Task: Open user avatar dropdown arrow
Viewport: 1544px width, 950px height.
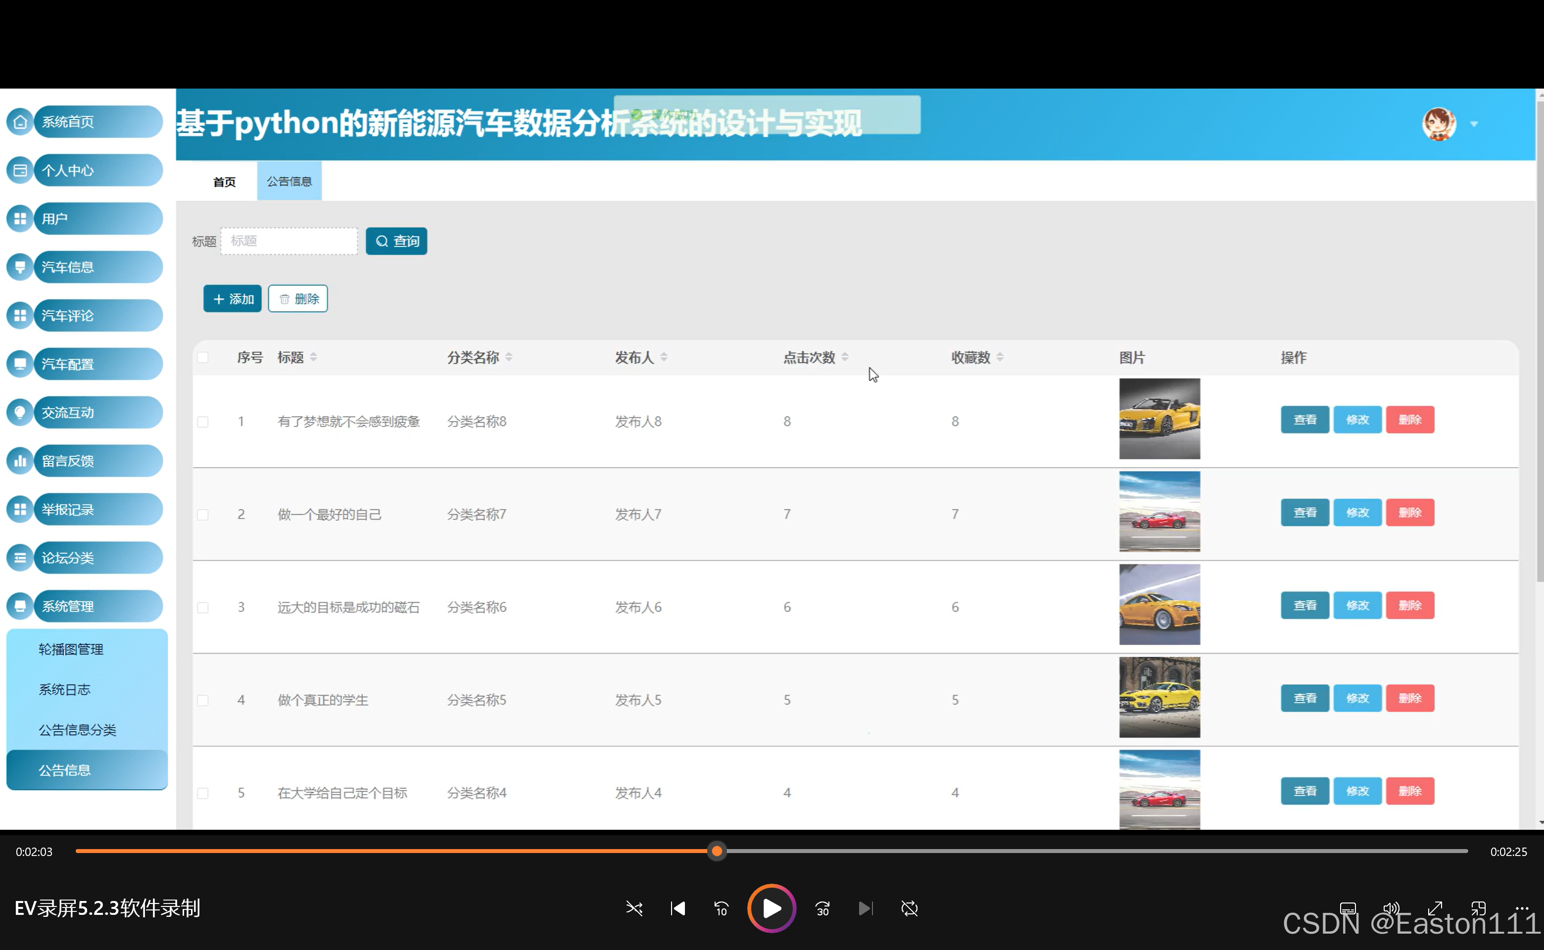Action: tap(1474, 124)
